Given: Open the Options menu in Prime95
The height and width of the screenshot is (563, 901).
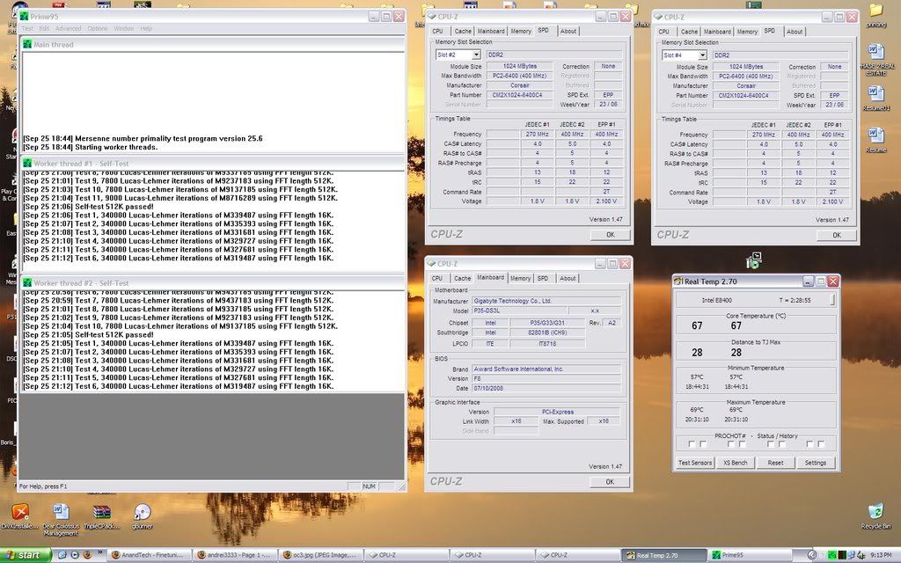Looking at the screenshot, I should tap(97, 28).
